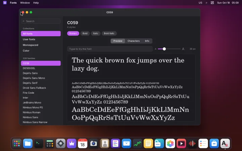This screenshot has height=151, width=242.
Task: Open the Mail envelope icon in dock
Action: (x=126, y=144)
